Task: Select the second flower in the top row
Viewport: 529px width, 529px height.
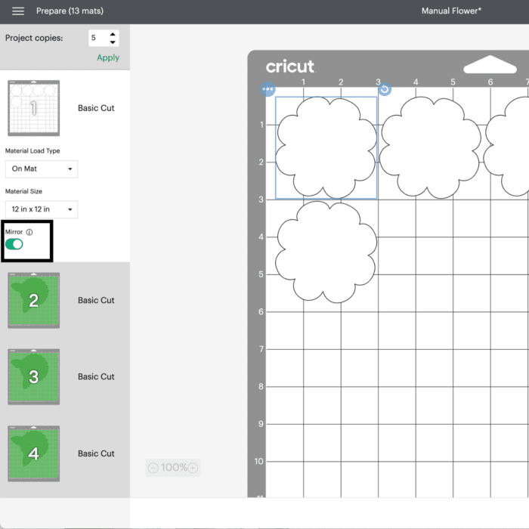Action: (x=430, y=147)
